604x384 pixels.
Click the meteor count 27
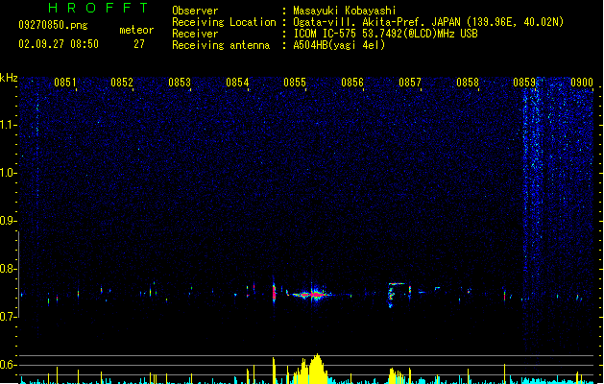139,44
